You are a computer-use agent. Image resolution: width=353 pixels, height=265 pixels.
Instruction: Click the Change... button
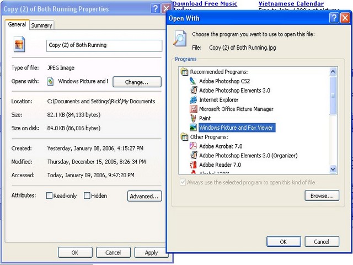point(137,82)
